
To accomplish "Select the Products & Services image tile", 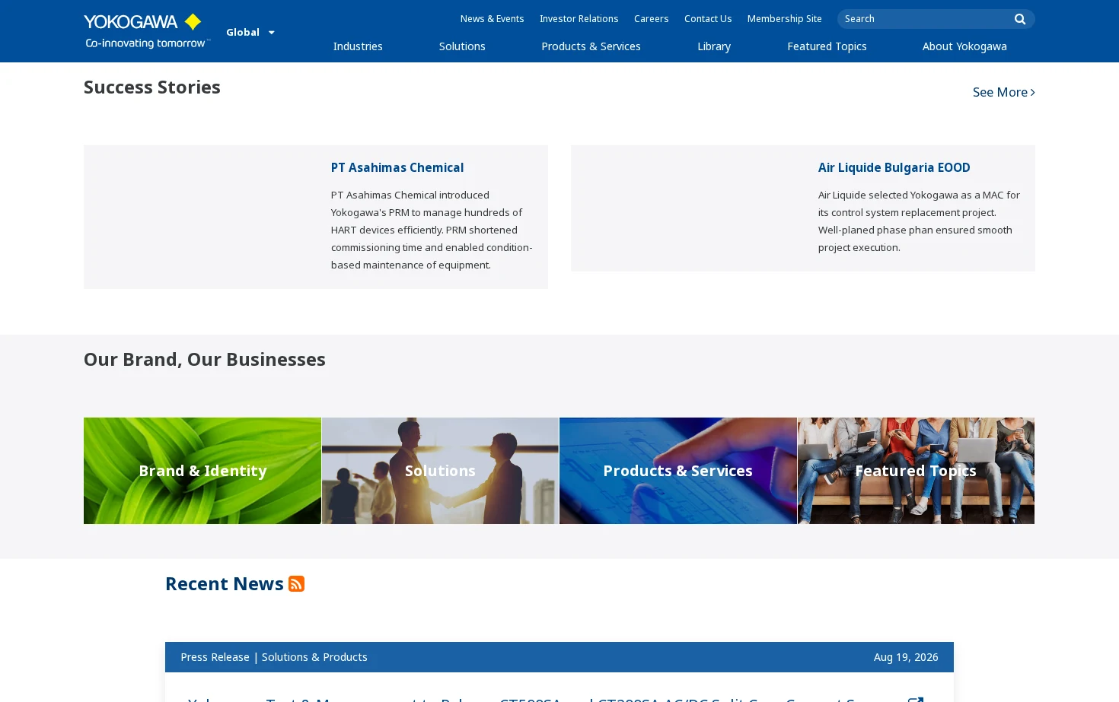I will click(678, 471).
